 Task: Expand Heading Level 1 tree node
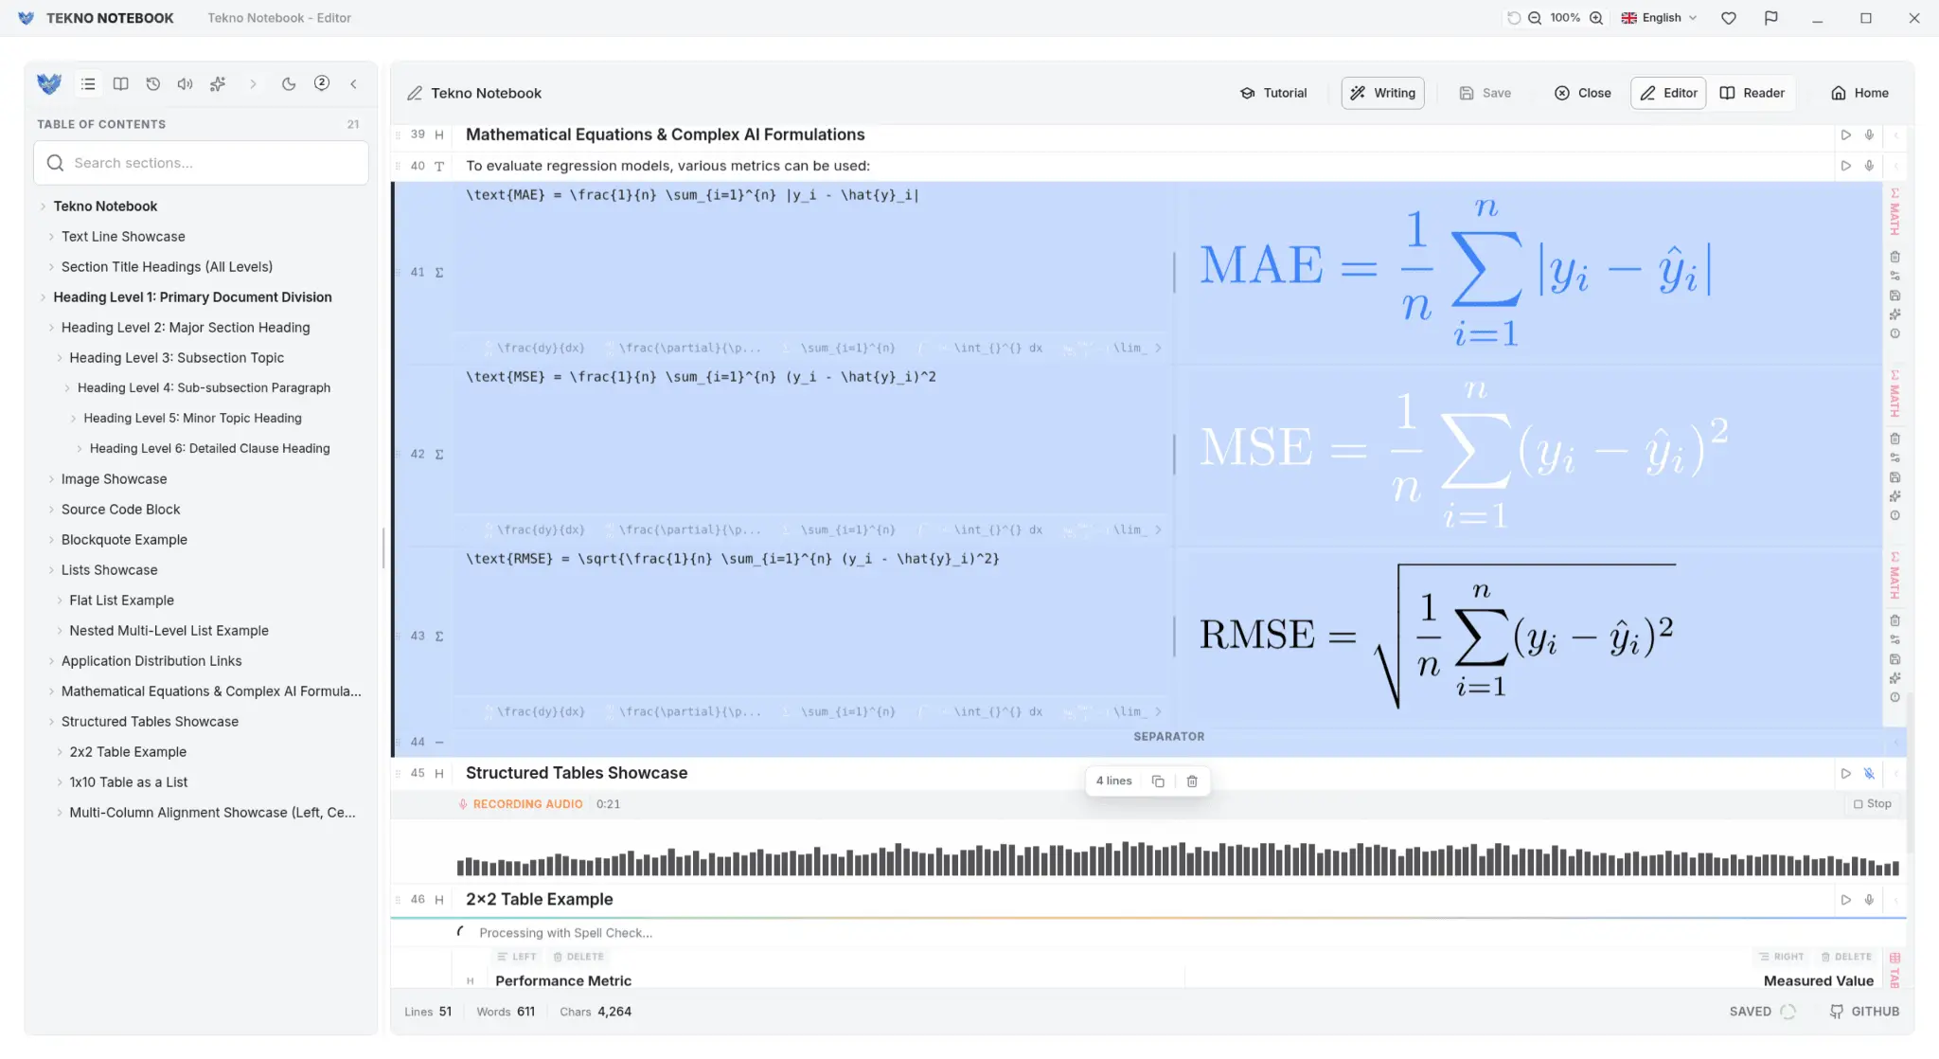43,297
